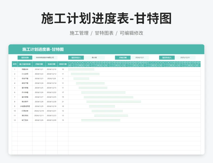Image resolution: width=213 pixels, height=163 pixels.
Task: Select the 场地平整 task name cell
Action: click(x=25, y=79)
